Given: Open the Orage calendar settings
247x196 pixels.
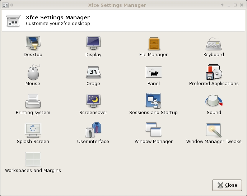Looking at the screenshot, I should pyautogui.click(x=93, y=73).
